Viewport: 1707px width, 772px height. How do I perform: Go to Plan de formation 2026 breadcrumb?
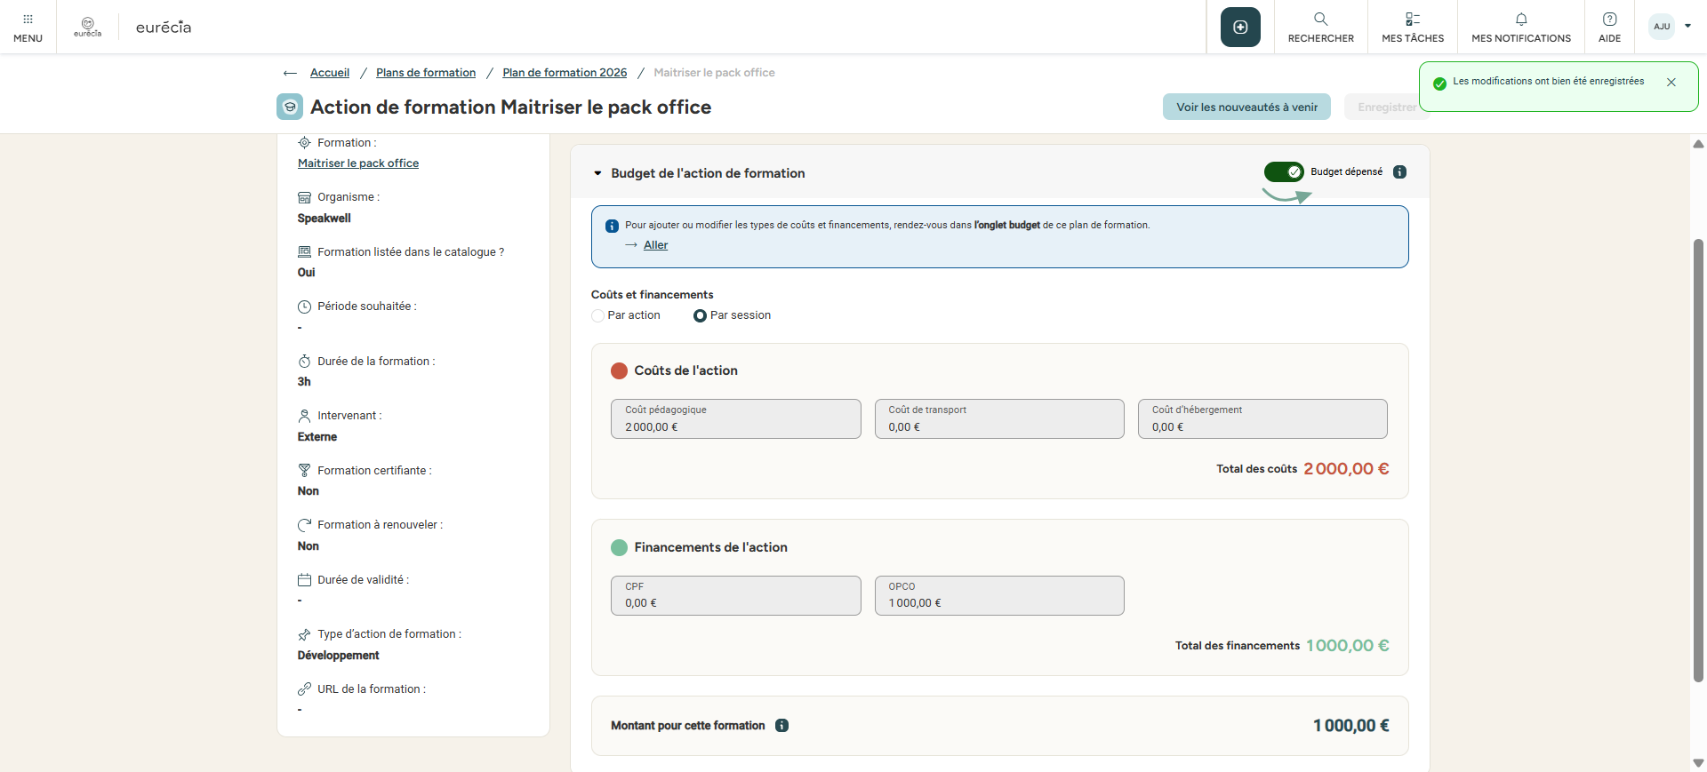[565, 73]
